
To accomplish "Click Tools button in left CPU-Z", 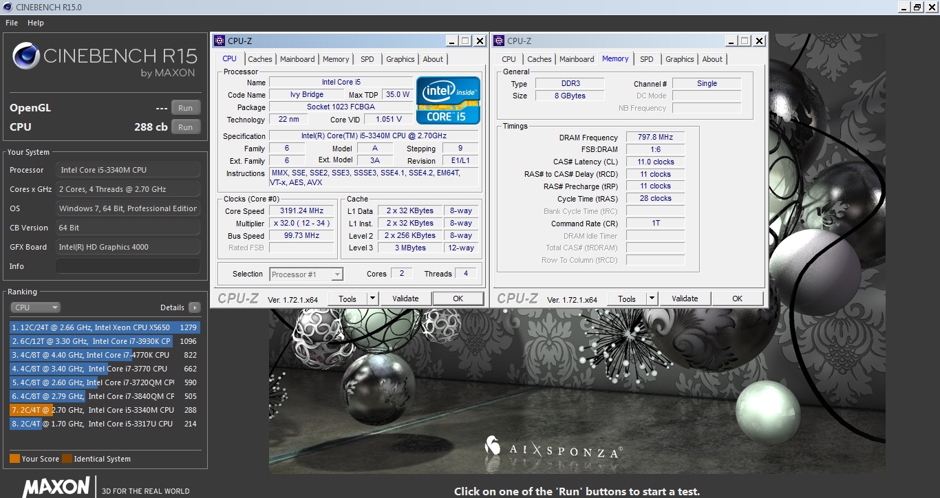I will 348,299.
